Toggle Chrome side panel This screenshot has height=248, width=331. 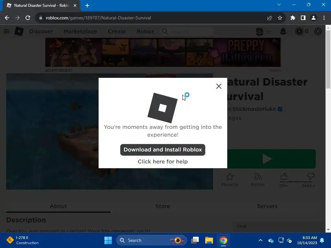point(303,18)
